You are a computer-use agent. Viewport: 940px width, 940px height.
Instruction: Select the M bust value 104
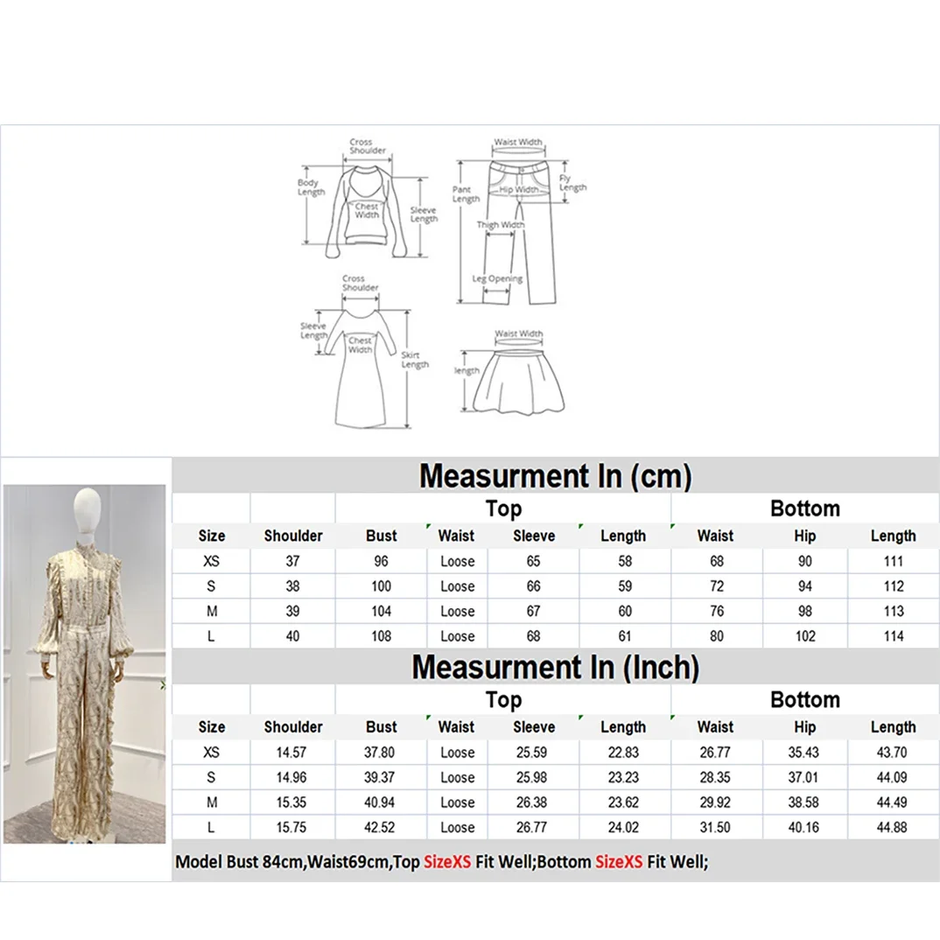coord(382,612)
